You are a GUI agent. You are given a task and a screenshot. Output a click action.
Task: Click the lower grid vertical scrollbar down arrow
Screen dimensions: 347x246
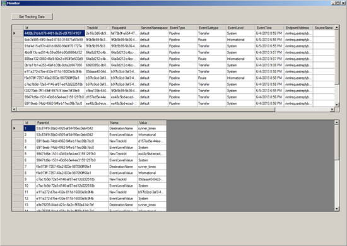coord(337,209)
